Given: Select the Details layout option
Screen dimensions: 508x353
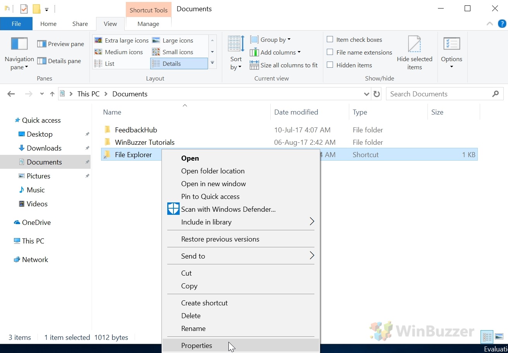Looking at the screenshot, I should coord(179,63).
